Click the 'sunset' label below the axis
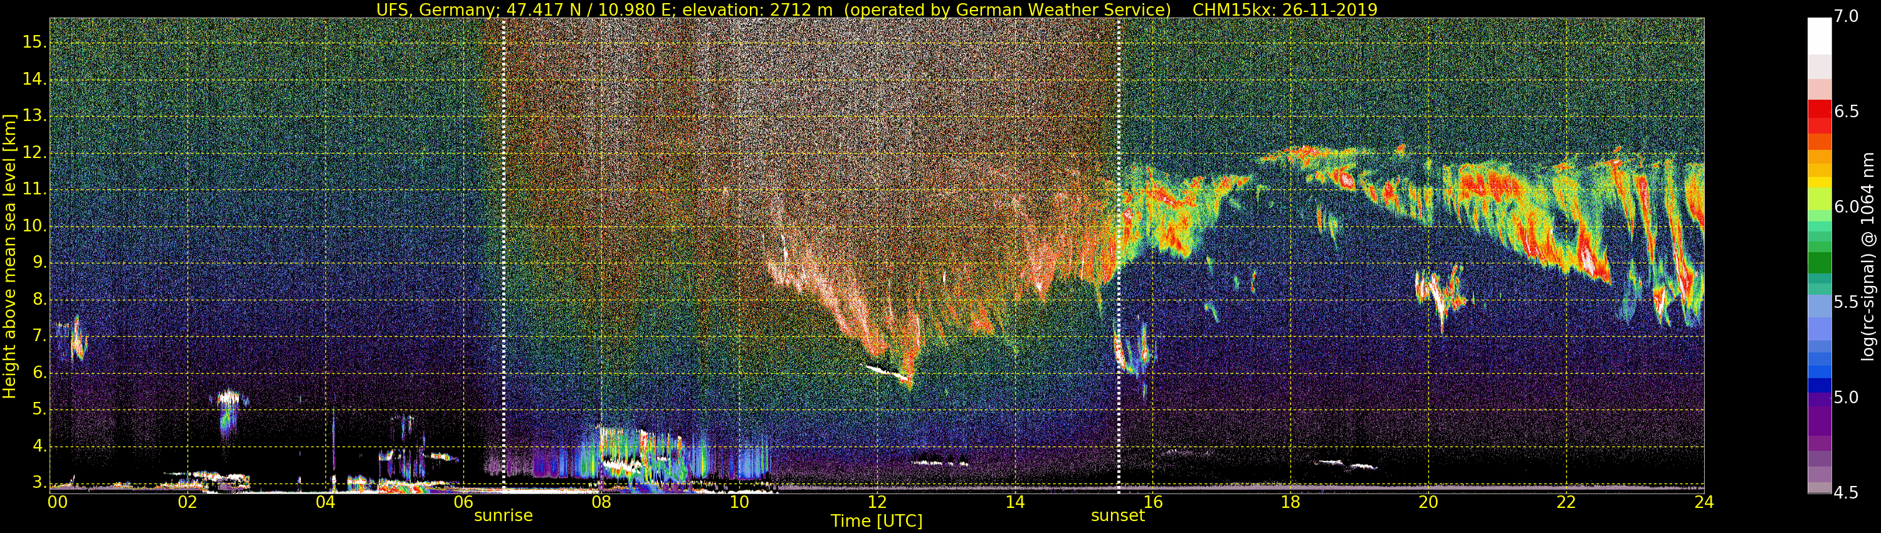 pyautogui.click(x=1117, y=515)
